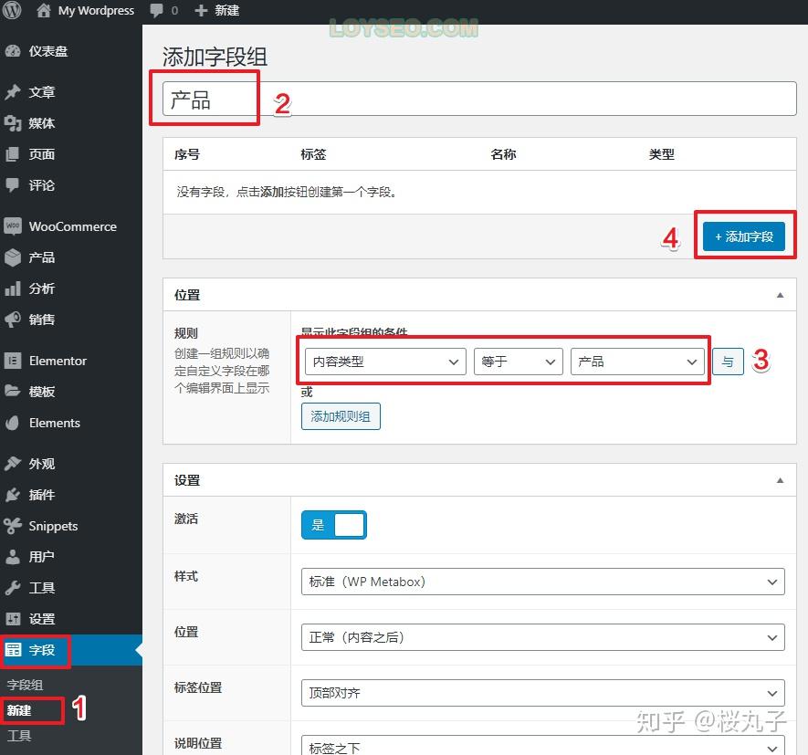Open the 仪表盘 dashboard icon

click(13, 51)
